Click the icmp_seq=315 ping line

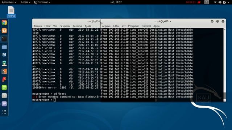(147, 66)
